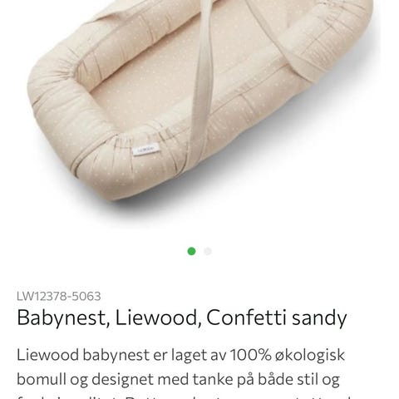Switch to the second gray carousel dot

point(208,251)
